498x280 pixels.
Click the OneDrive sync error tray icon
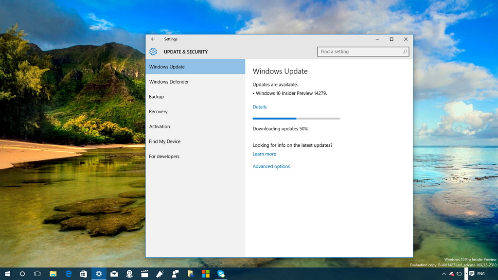pyautogui.click(x=452, y=274)
